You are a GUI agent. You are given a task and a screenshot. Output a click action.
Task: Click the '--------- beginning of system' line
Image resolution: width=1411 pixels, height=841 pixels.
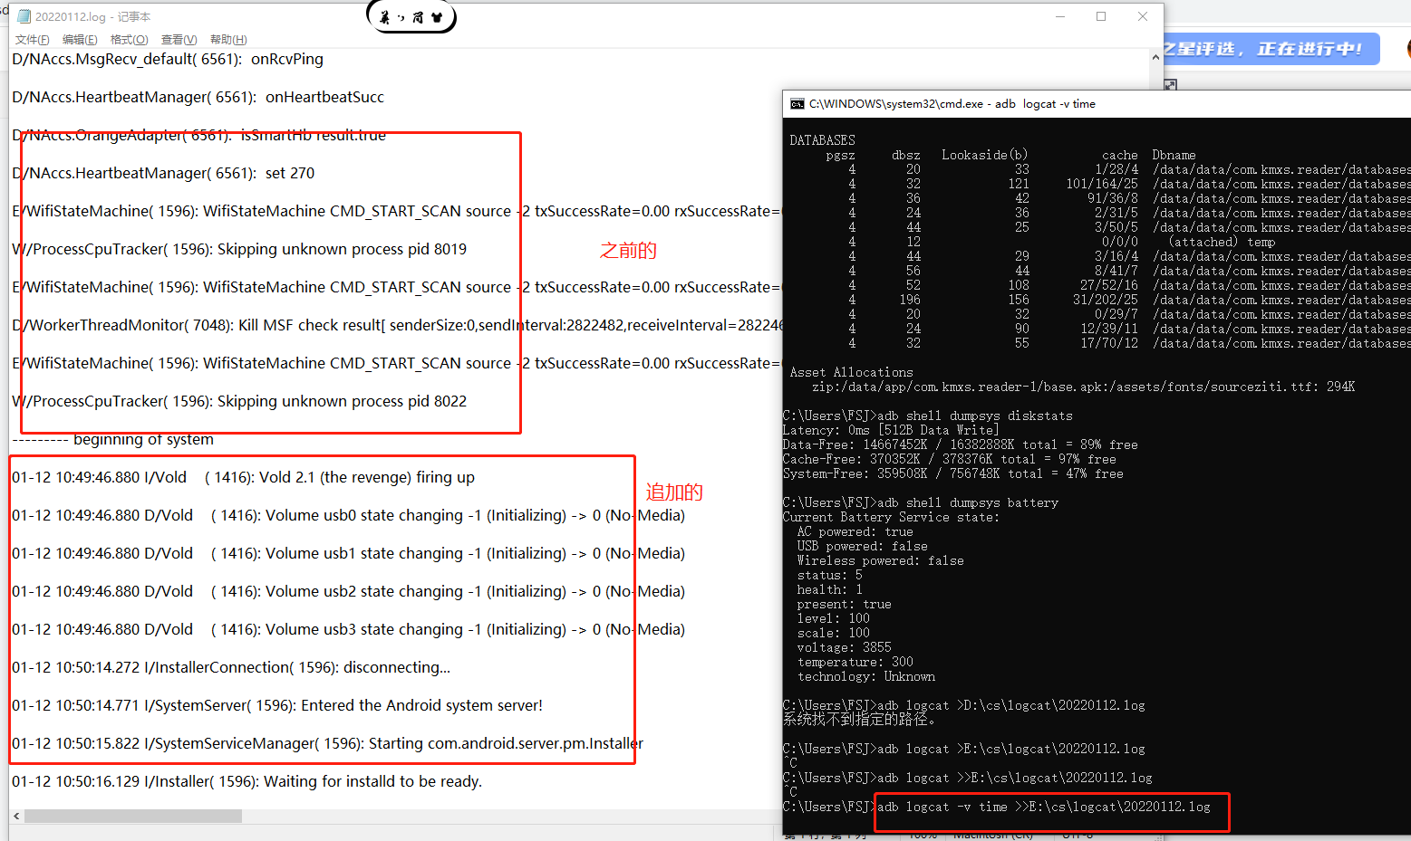tap(112, 439)
